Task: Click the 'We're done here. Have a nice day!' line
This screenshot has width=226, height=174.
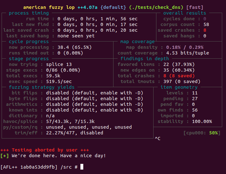Action: coord(59,156)
